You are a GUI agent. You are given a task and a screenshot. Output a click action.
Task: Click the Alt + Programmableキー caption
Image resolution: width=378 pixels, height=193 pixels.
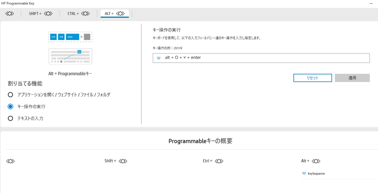pos(70,73)
